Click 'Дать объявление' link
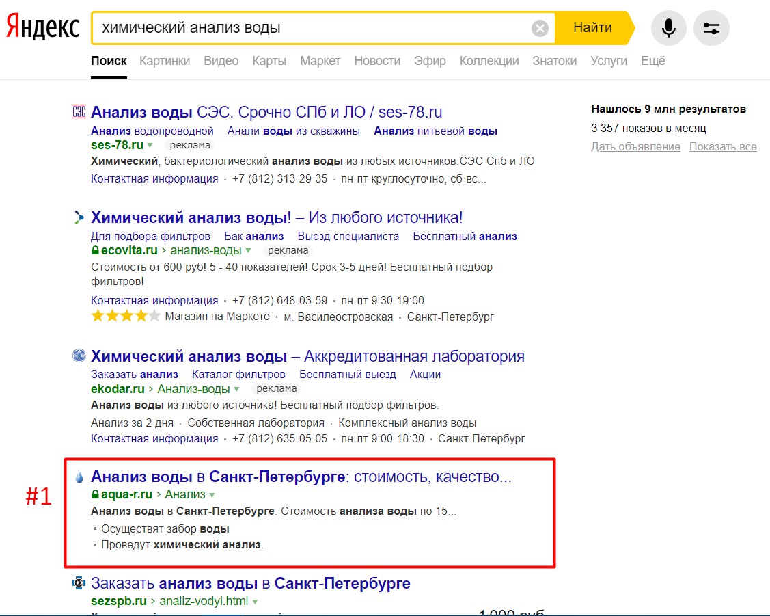The image size is (770, 616). tap(635, 146)
